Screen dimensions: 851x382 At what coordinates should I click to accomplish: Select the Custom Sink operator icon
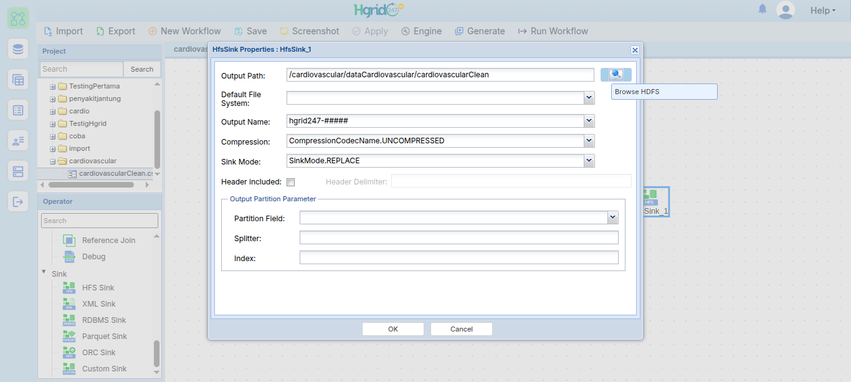tap(69, 369)
